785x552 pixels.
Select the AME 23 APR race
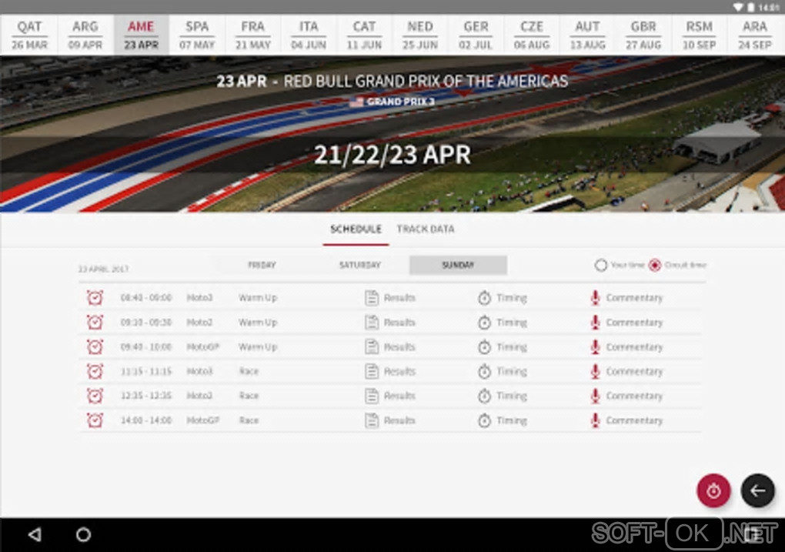[x=141, y=35]
